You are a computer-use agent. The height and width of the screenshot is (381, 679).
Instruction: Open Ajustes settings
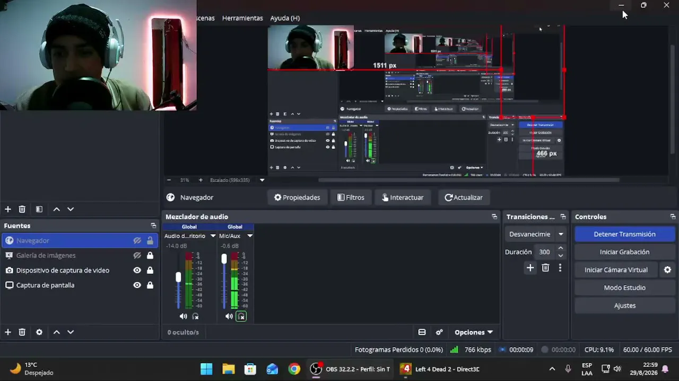tap(625, 305)
